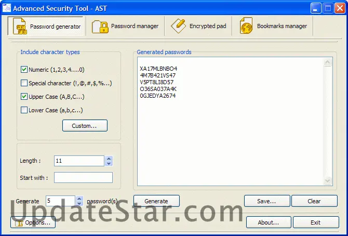Image resolution: width=348 pixels, height=236 pixels.
Task: Click the Password manager padlock icon
Action: [100, 27]
